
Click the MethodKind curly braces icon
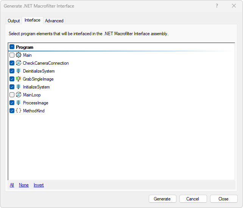(x=18, y=111)
